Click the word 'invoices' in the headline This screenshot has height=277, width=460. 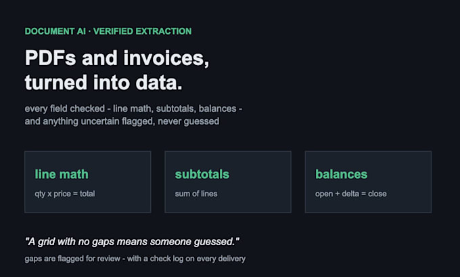166,58
